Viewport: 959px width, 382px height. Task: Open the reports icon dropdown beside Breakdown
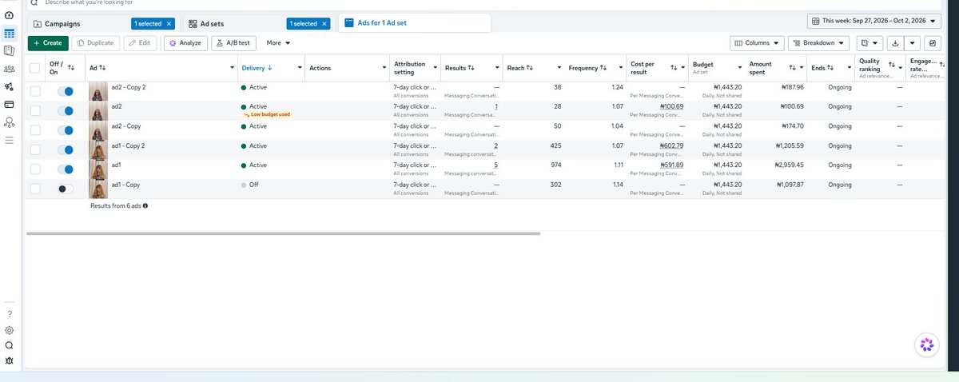(x=869, y=43)
